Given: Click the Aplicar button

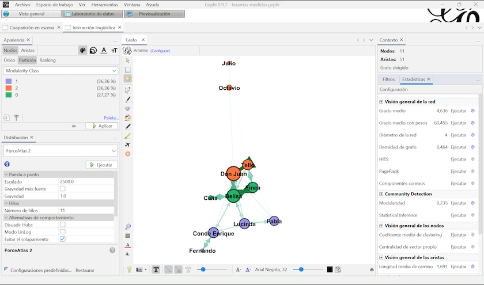Looking at the screenshot, I should [101, 126].
